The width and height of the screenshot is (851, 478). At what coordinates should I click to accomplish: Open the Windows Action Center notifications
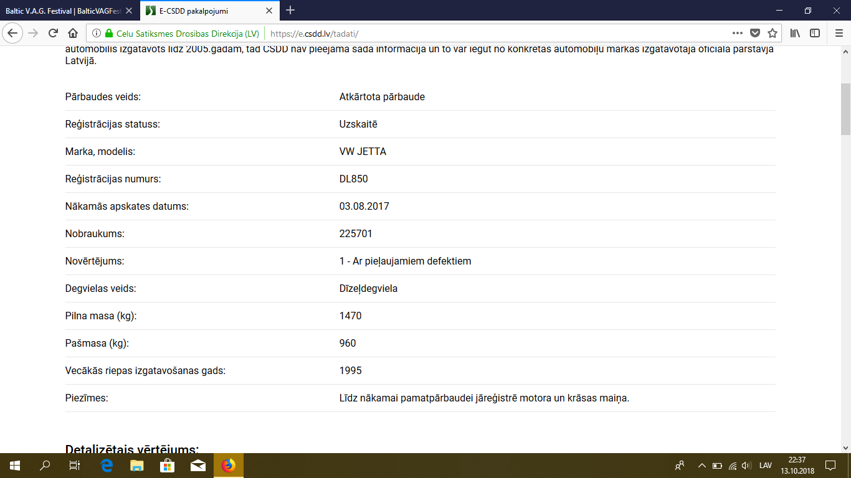coord(830,466)
